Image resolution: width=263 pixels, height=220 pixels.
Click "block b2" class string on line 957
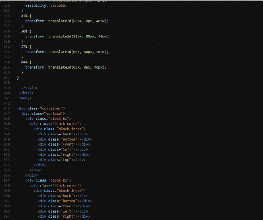(x=60, y=180)
